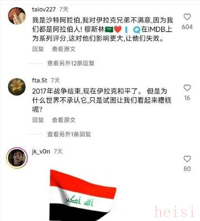Open jk_v0n's ringed profile picture
The height and width of the screenshot is (221, 200).
(x=17, y=158)
